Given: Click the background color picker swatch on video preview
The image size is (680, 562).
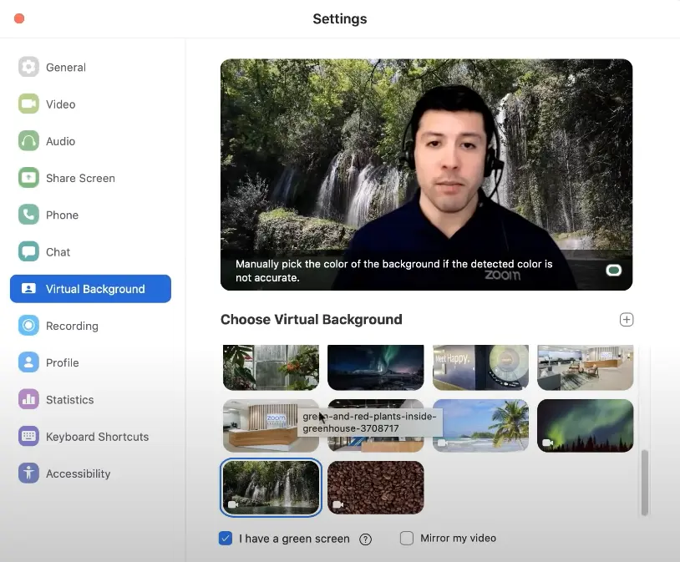Looking at the screenshot, I should click(x=614, y=270).
